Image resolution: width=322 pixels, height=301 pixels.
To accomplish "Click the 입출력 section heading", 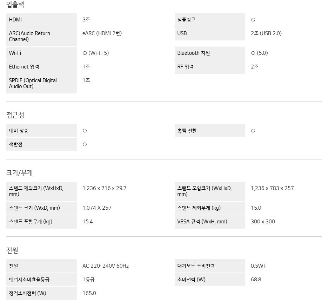I will (15, 5).
